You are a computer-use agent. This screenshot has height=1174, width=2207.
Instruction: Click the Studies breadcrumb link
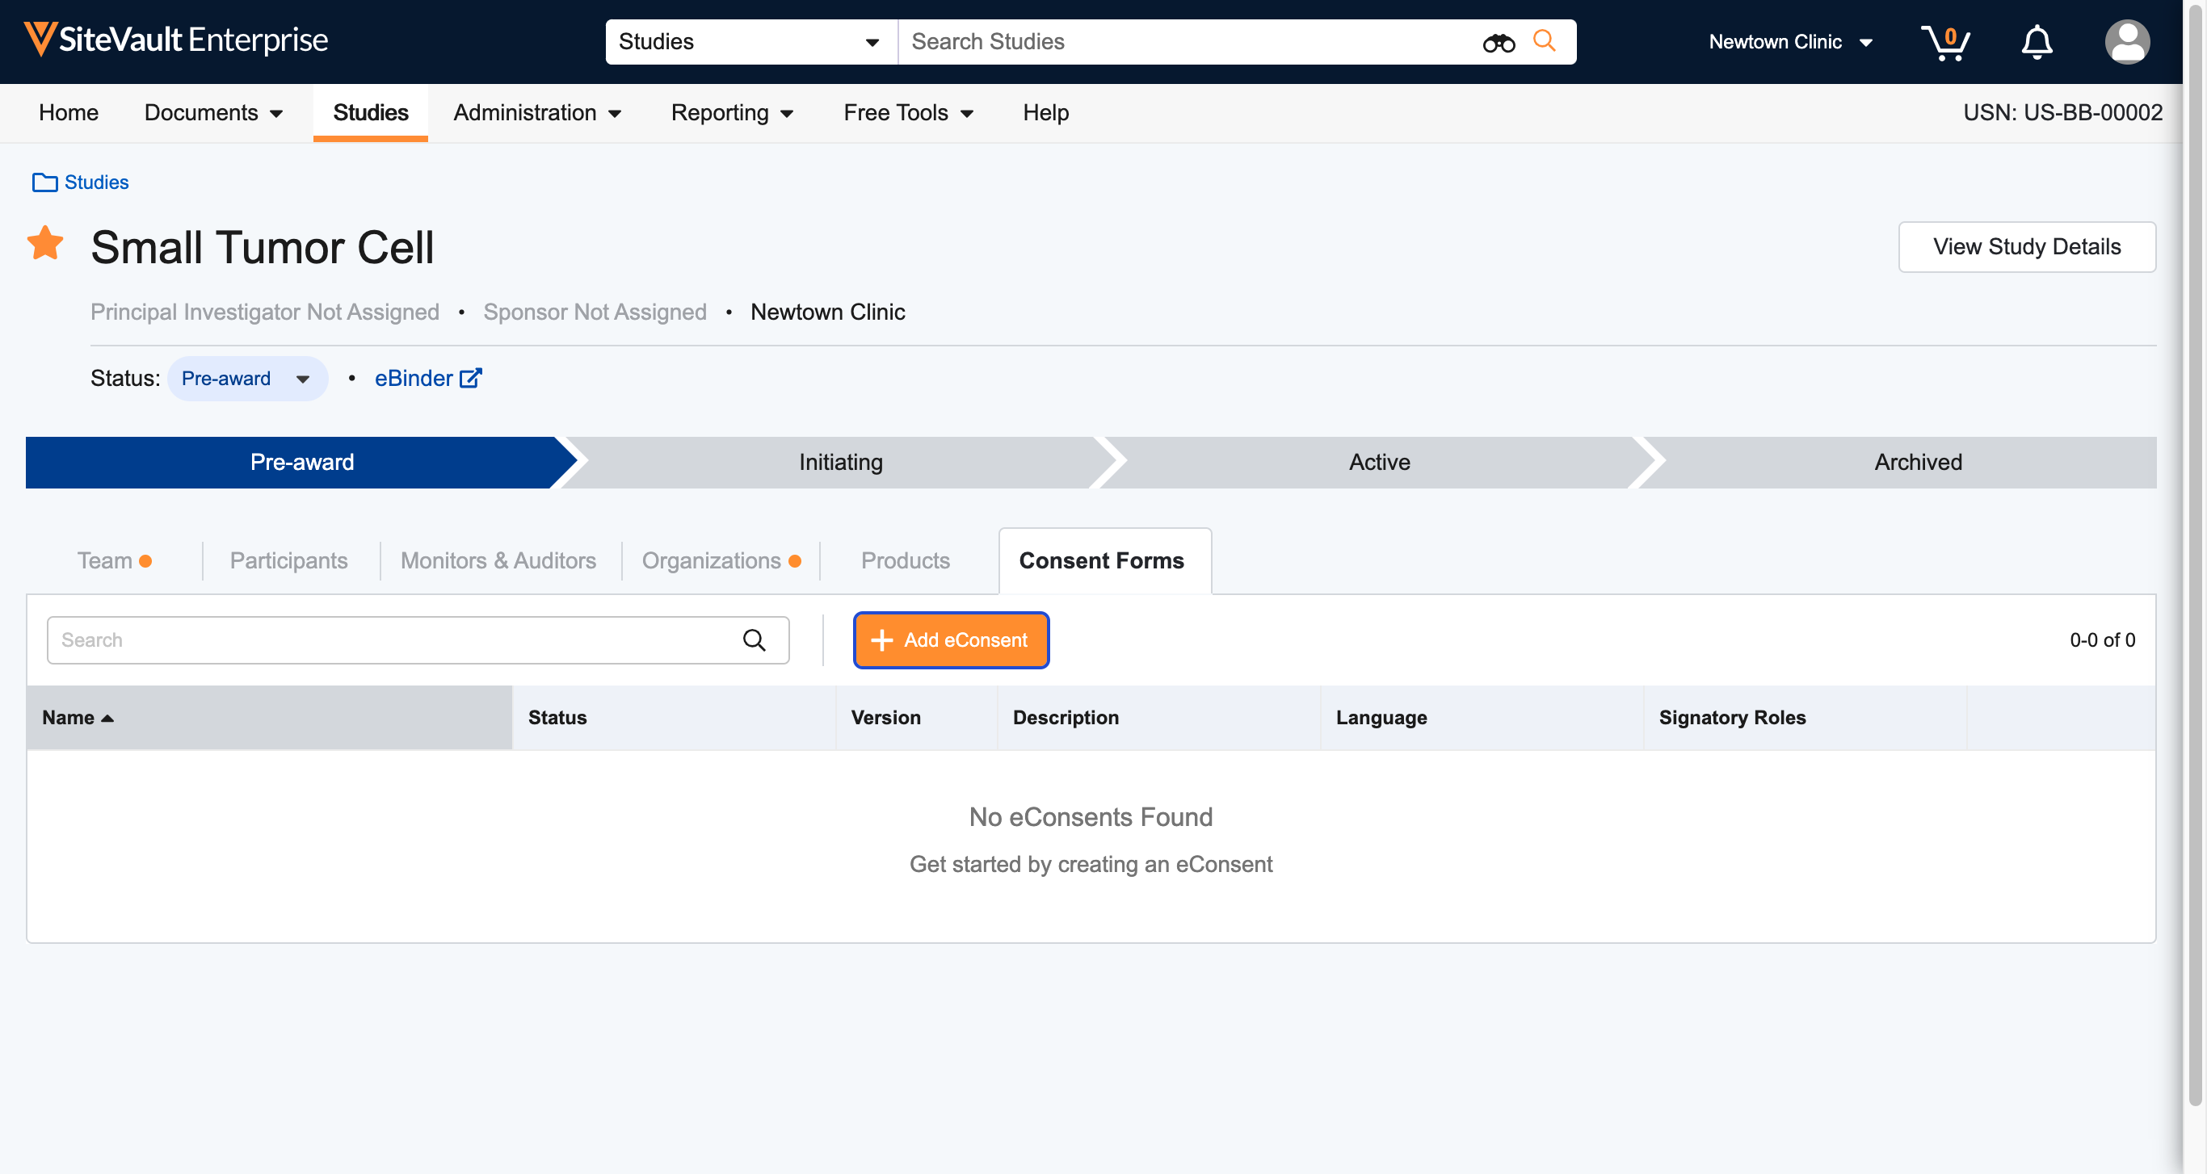[96, 182]
